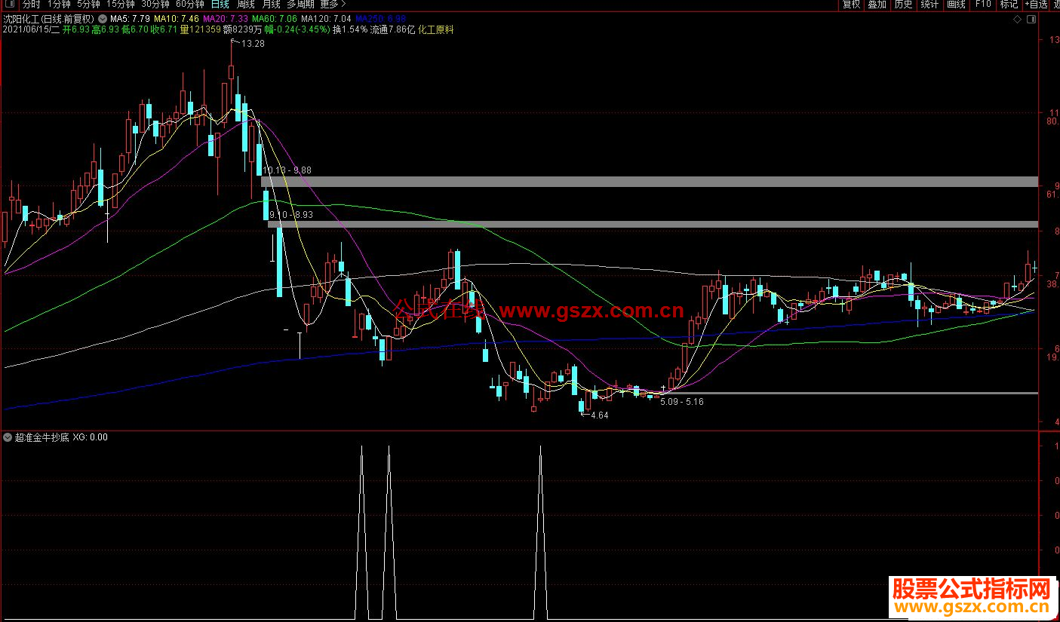
Task: Click the 13.28 high price label
Action: click(x=253, y=44)
